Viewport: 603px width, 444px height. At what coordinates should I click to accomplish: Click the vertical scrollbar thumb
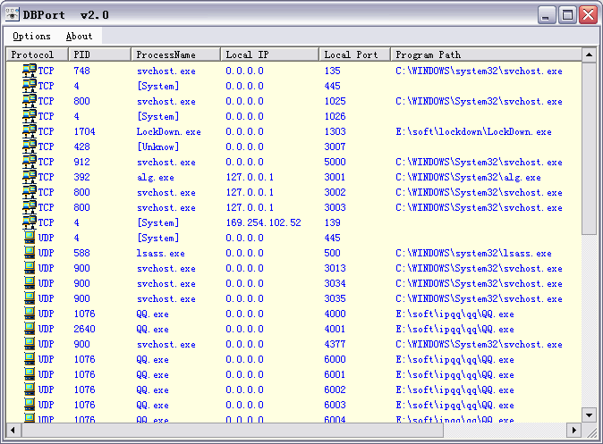pos(589,148)
